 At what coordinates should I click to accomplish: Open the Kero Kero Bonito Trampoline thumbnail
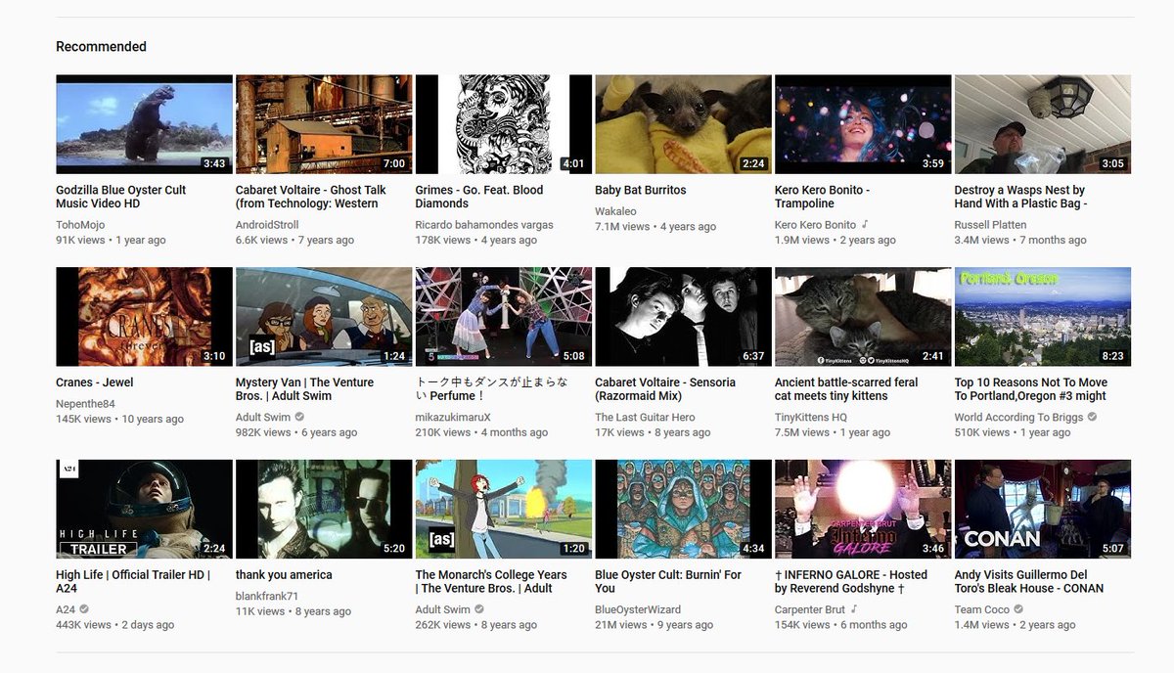point(863,124)
